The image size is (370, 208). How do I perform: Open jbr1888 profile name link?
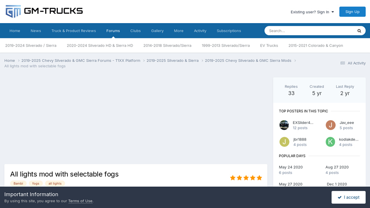300,140
